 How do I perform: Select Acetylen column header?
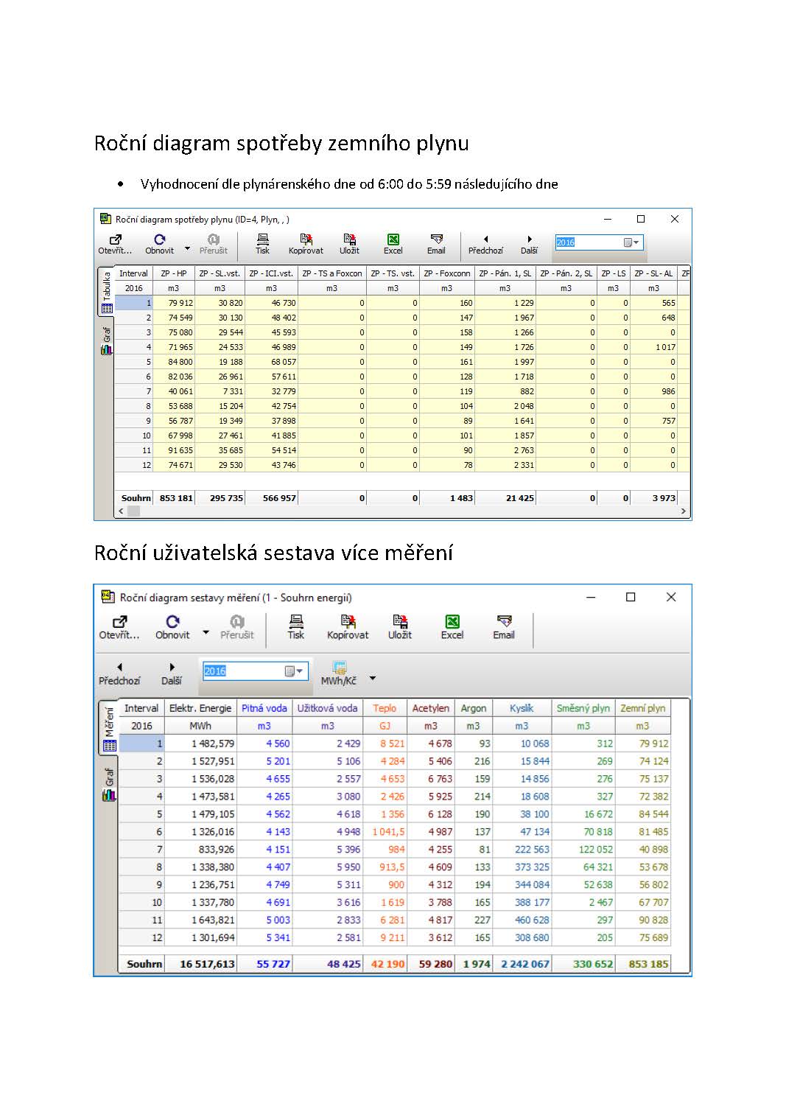tap(431, 708)
